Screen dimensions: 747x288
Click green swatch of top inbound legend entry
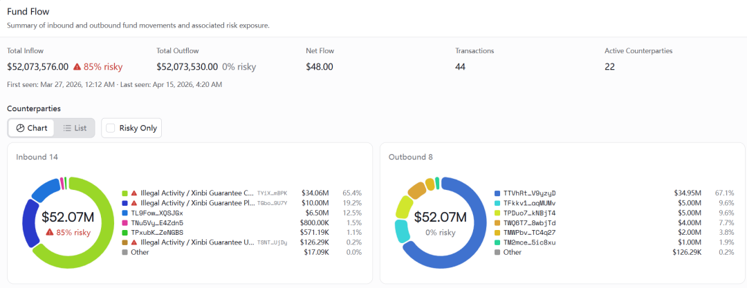tap(124, 193)
